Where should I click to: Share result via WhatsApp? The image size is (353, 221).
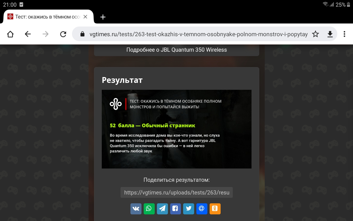click(x=149, y=209)
